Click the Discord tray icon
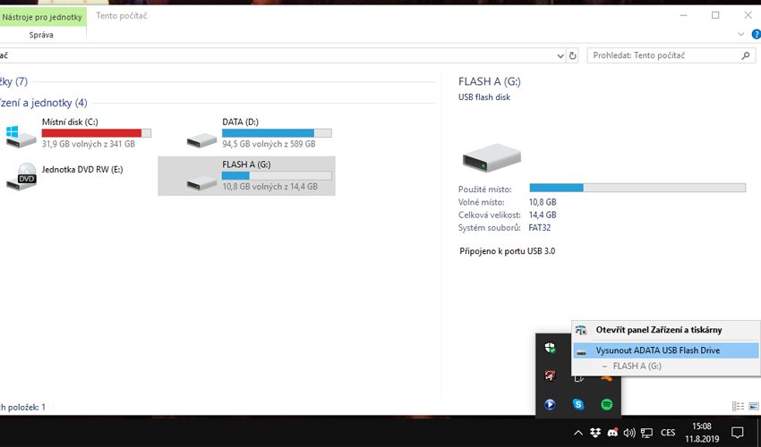761x447 pixels. [612, 433]
